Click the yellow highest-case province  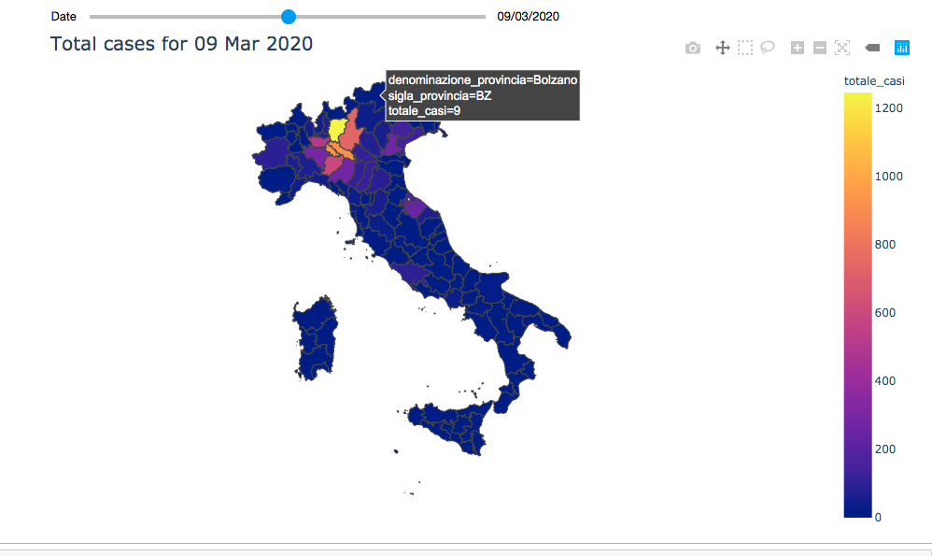coord(338,129)
